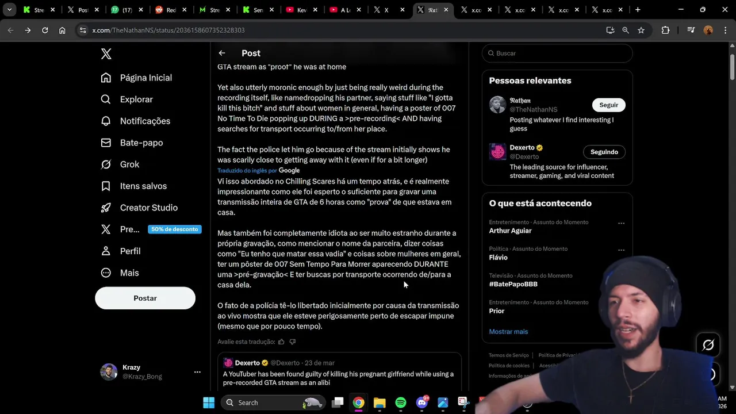Click Windows Start button
The height and width of the screenshot is (414, 736).
(x=209, y=402)
